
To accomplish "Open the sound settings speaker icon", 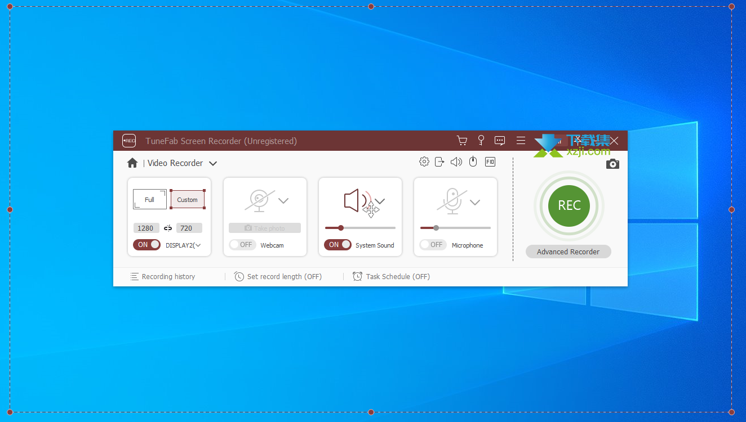I will point(456,162).
